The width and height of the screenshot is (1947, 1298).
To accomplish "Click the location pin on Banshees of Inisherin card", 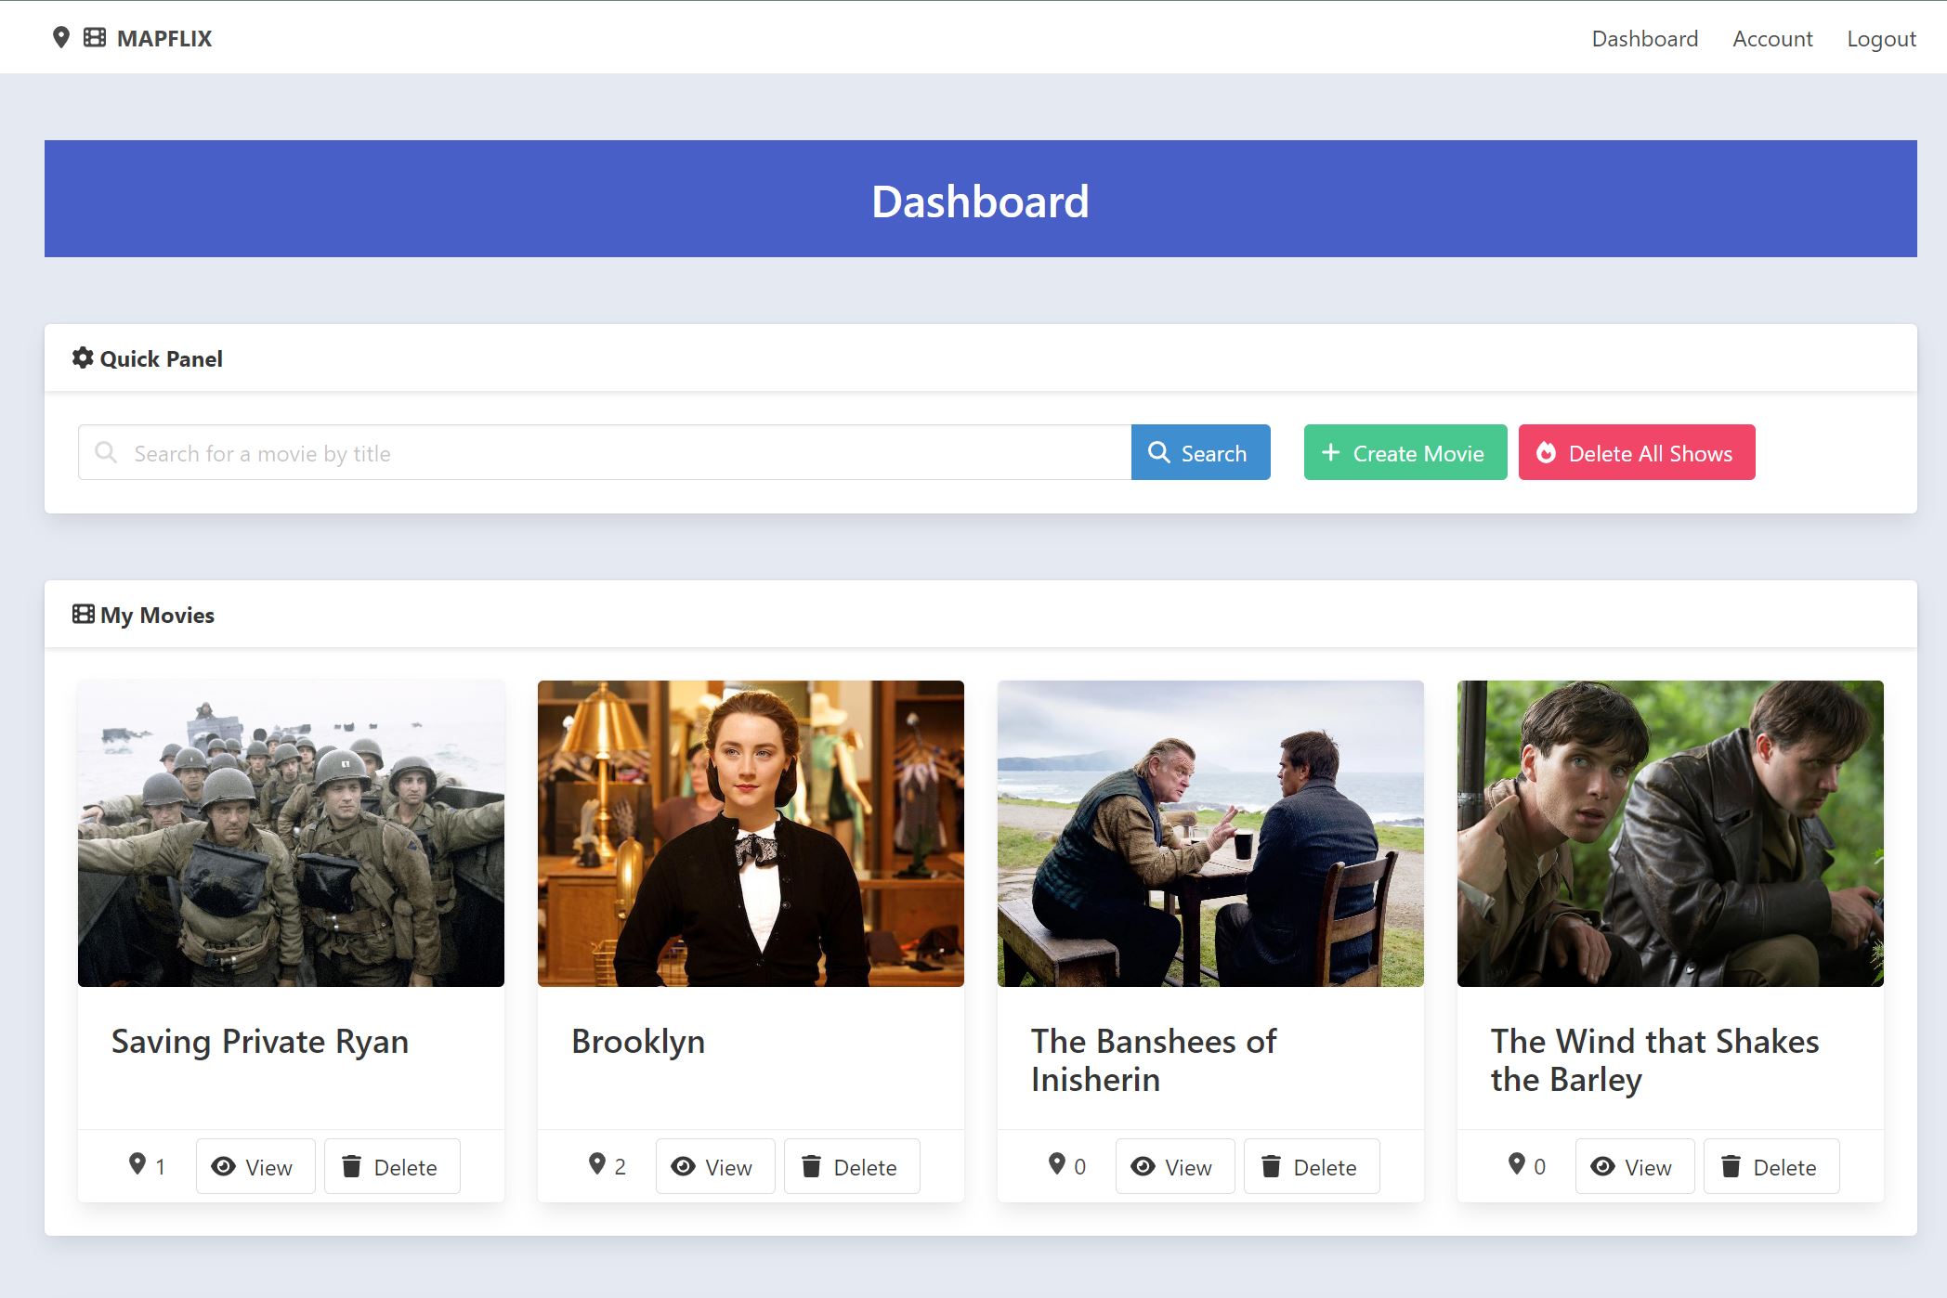I will pyautogui.click(x=1057, y=1164).
